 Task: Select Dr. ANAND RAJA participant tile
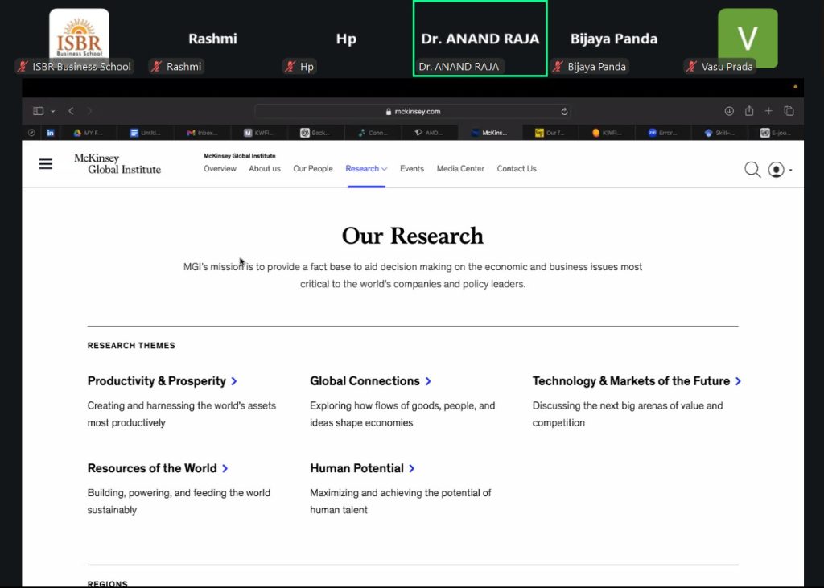(x=480, y=39)
